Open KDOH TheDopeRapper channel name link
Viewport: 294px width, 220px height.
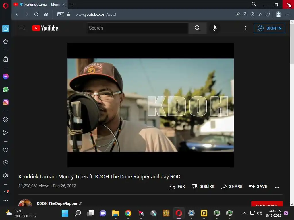coord(57,203)
